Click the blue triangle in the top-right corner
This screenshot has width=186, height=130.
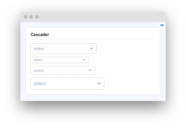pyautogui.click(x=162, y=26)
